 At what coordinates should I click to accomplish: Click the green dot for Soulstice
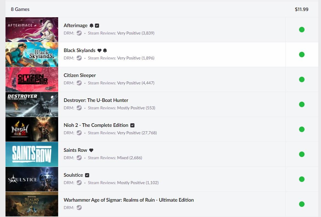302,179
